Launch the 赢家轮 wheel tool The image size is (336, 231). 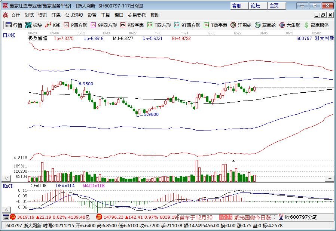click(x=265, y=25)
